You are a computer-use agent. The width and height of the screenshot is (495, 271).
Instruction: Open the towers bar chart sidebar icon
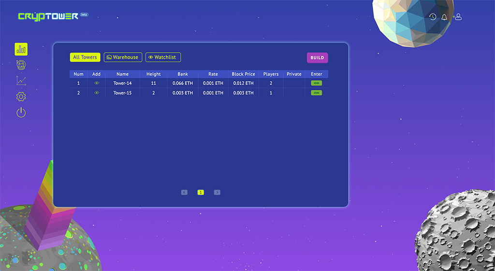click(21, 49)
